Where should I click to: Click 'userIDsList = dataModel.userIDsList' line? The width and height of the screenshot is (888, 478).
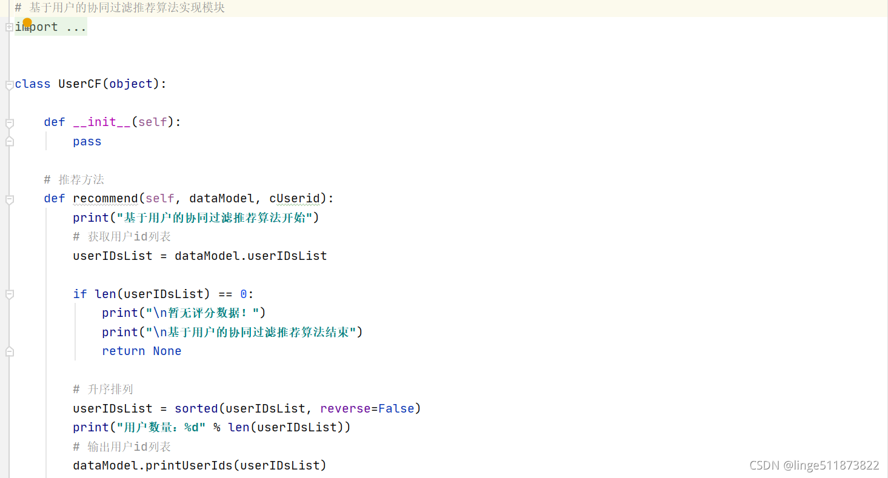coord(200,256)
